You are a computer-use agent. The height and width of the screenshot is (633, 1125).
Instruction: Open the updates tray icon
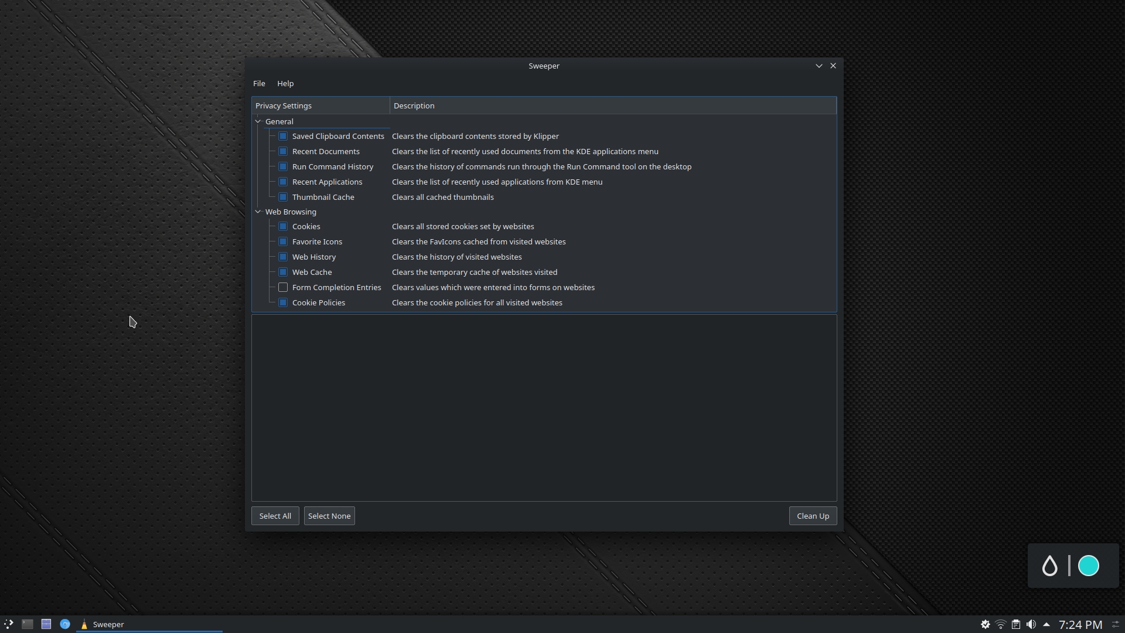(986, 625)
